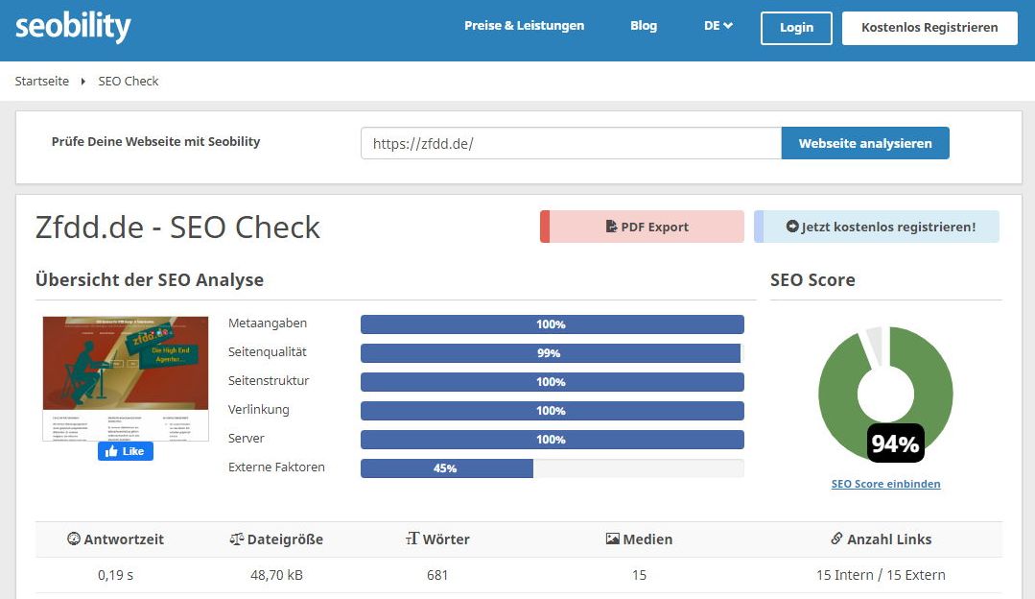Focus the URL input field
The height and width of the screenshot is (599, 1035).
point(571,143)
